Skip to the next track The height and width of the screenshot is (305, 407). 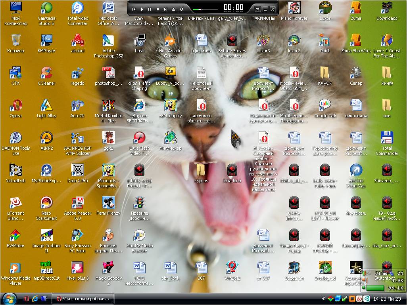point(166,9)
